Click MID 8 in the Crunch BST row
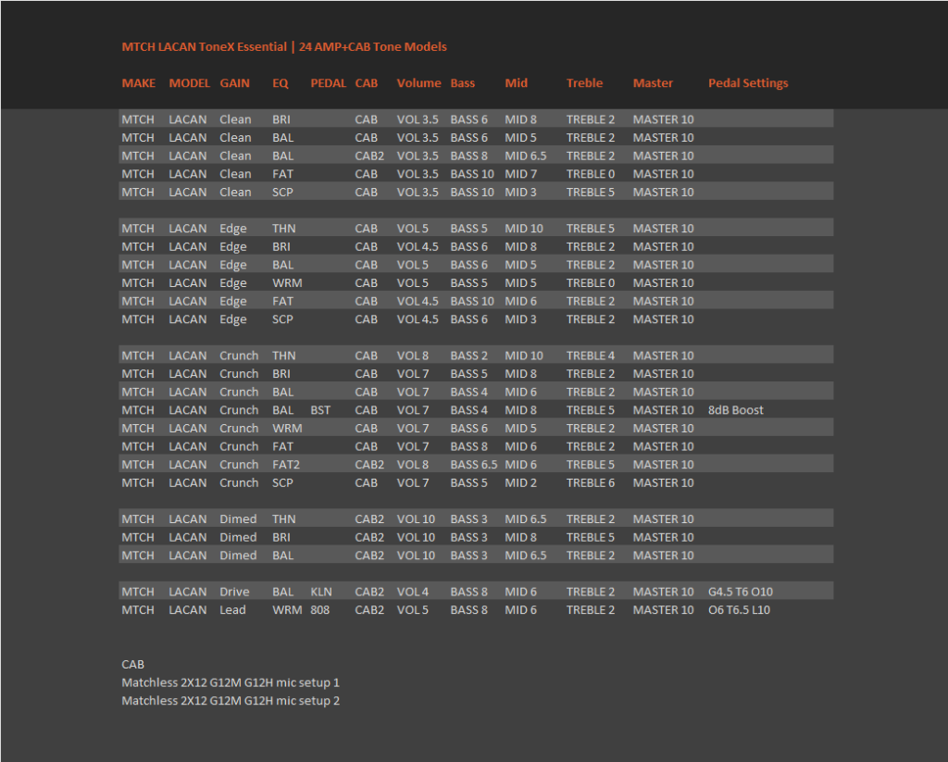The height and width of the screenshot is (762, 948). (x=520, y=410)
